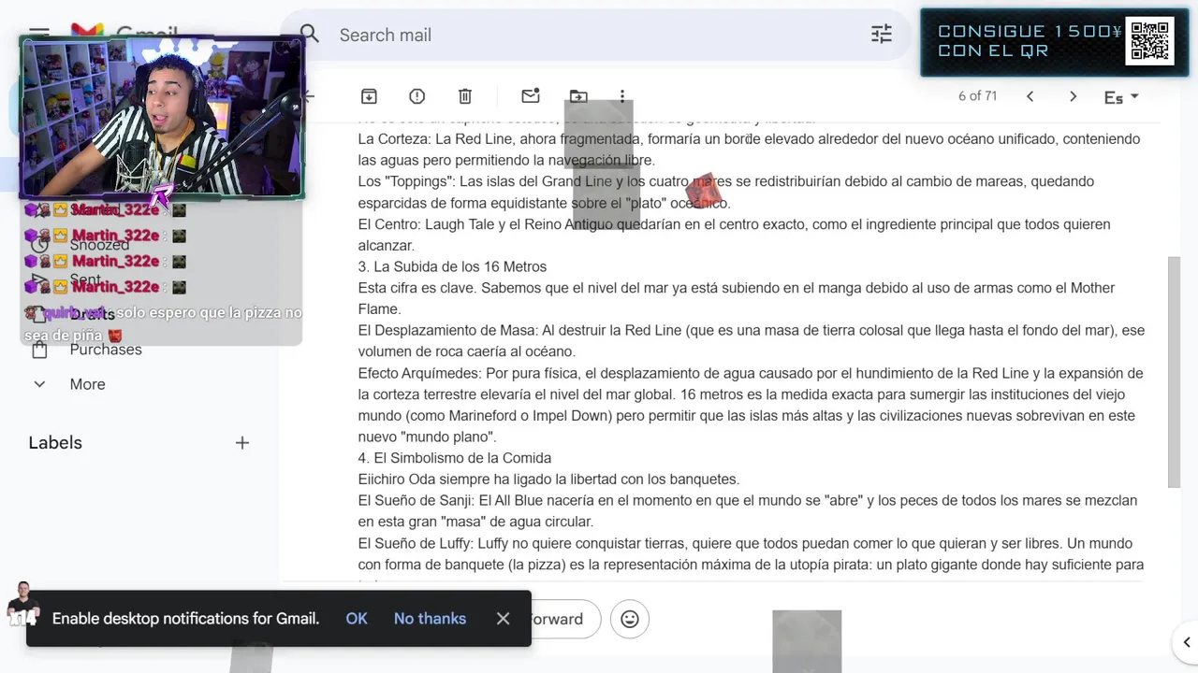
Task: Click the '6 of 71' counter text
Action: coord(977,96)
